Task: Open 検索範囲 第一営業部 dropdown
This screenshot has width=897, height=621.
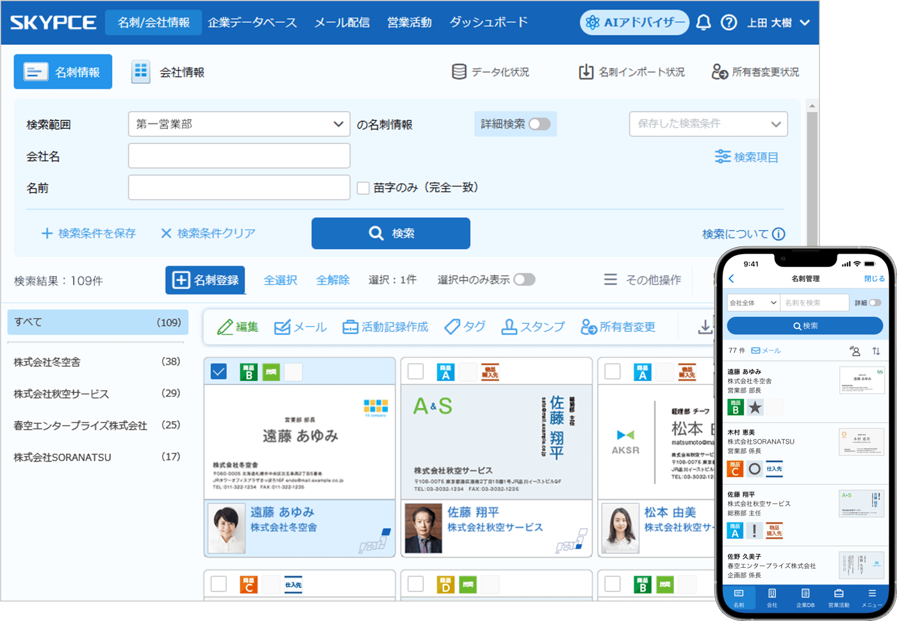Action: pyautogui.click(x=239, y=124)
